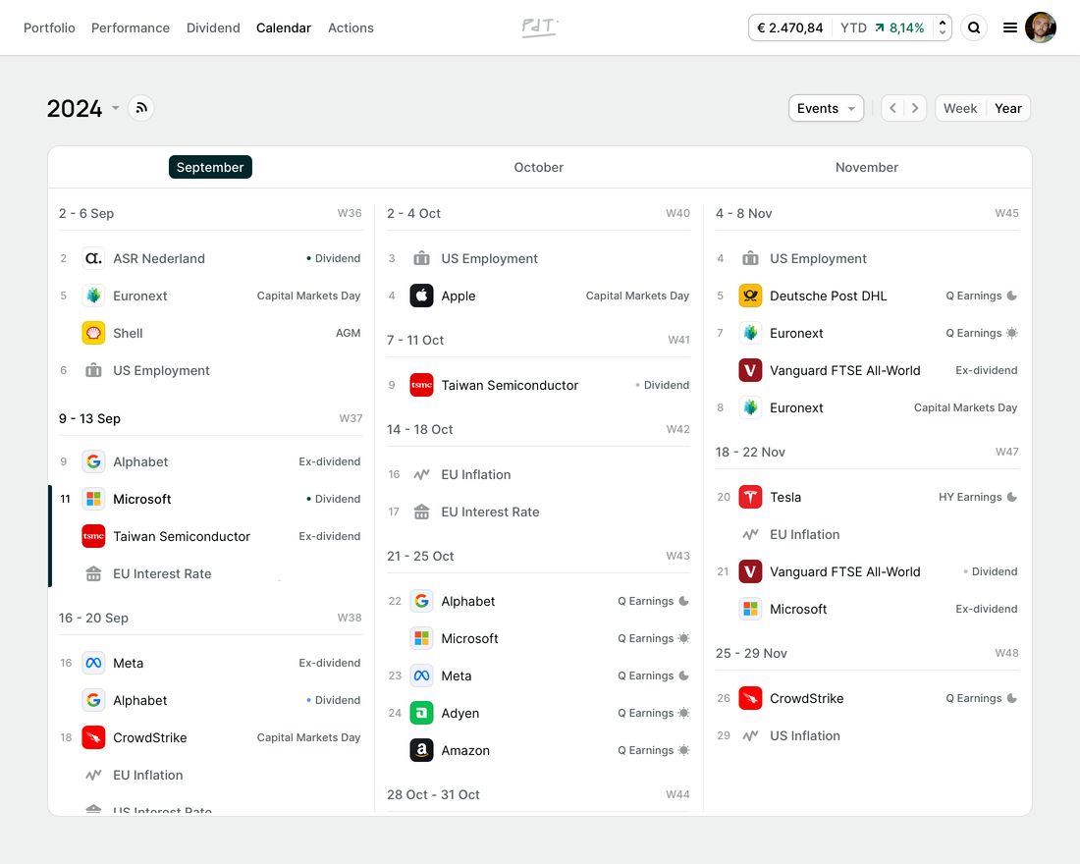
Task: Click the Apple logo icon
Action: tap(421, 296)
